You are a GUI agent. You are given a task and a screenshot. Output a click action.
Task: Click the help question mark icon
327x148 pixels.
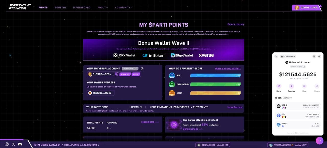[x=142, y=69]
